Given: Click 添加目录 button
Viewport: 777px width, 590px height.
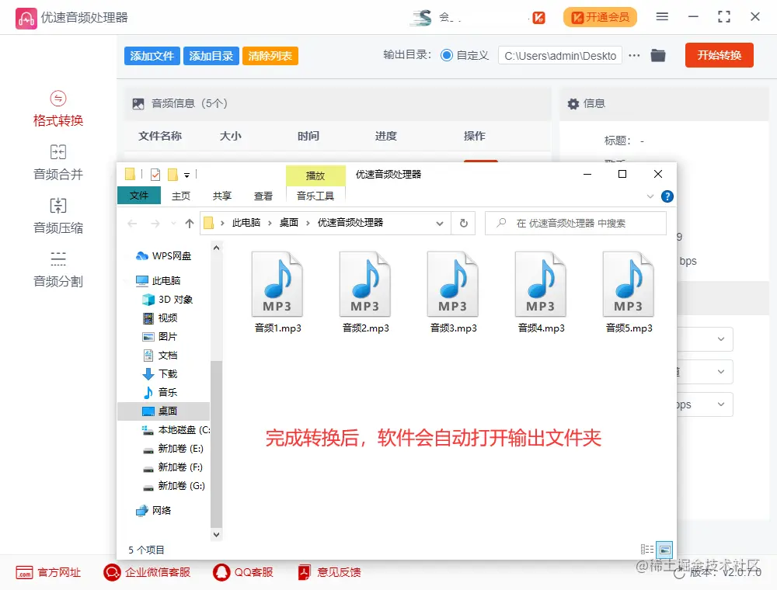Looking at the screenshot, I should click(x=211, y=55).
